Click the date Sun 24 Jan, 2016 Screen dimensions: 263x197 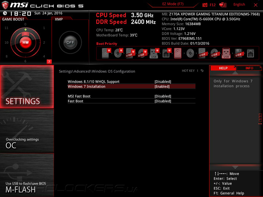pos(48,13)
